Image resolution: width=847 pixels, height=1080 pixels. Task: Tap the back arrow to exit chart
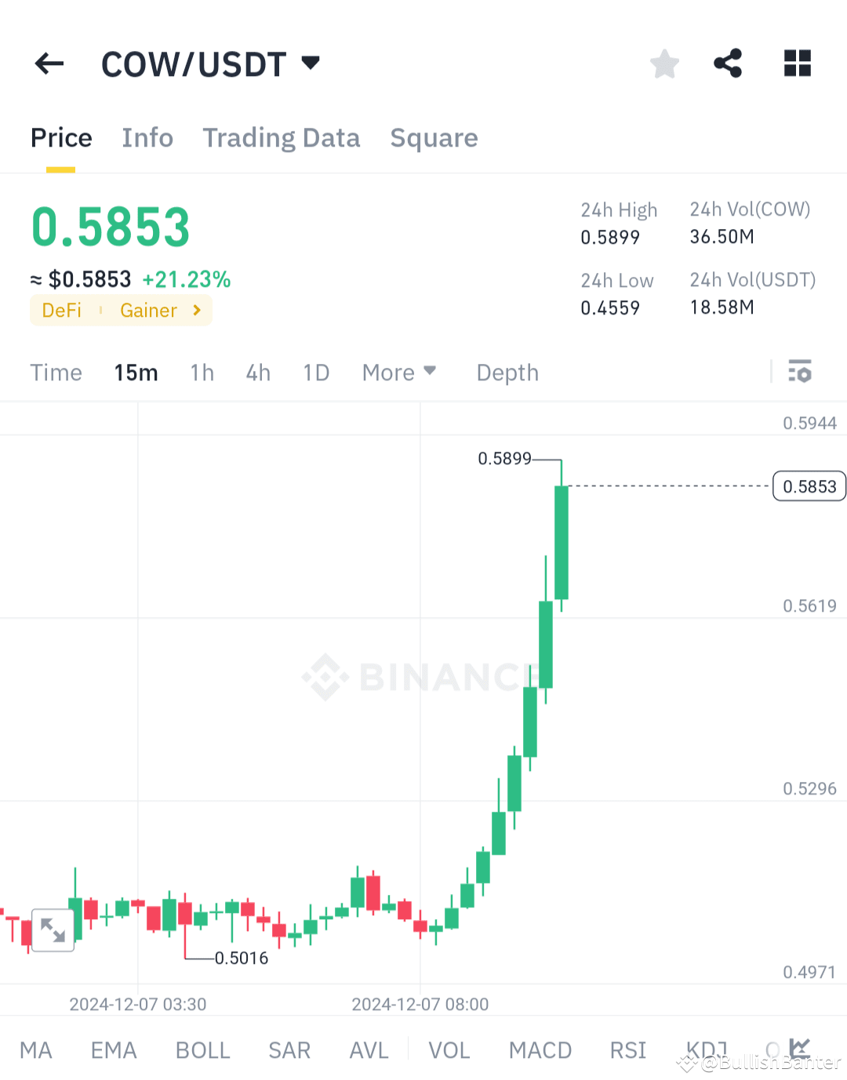click(49, 64)
